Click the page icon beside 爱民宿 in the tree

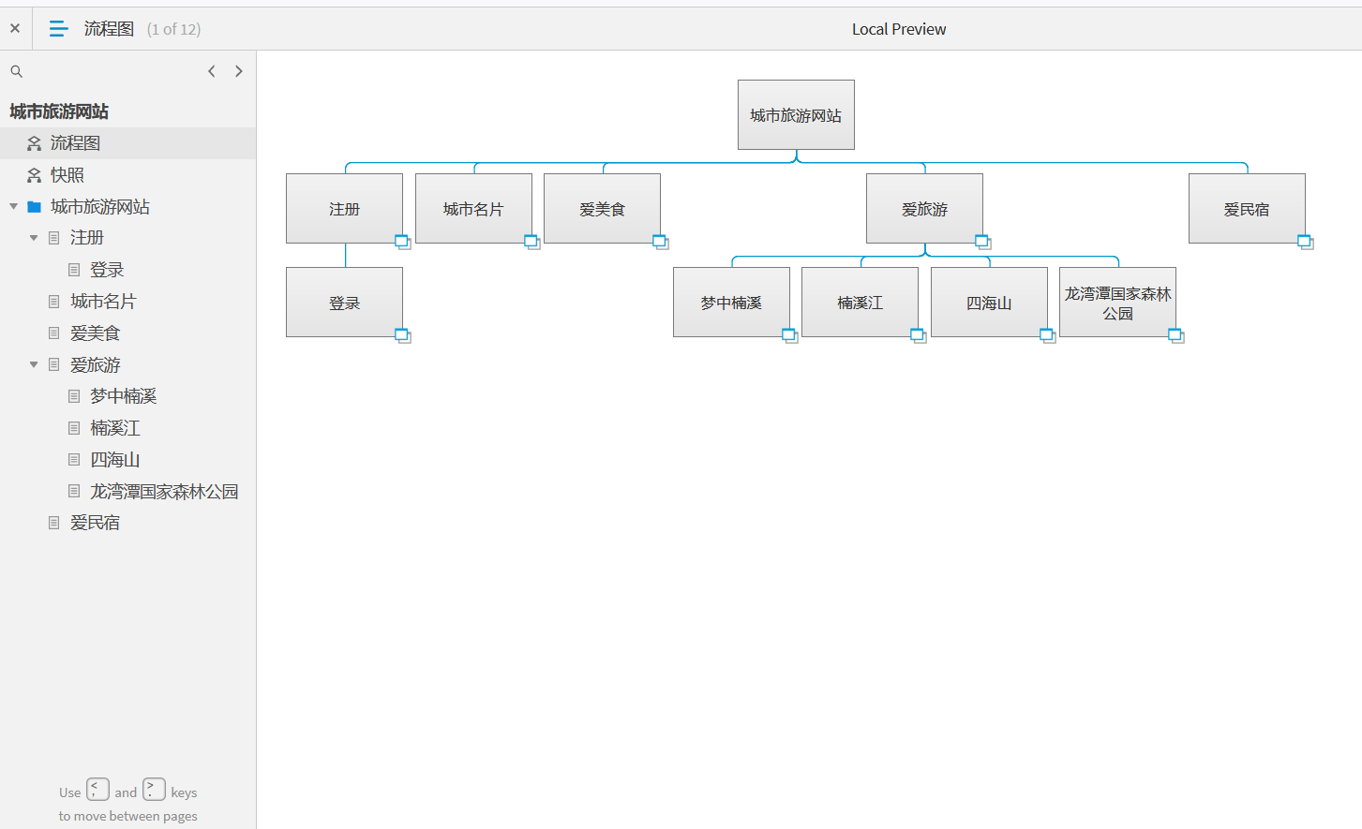[x=54, y=523]
